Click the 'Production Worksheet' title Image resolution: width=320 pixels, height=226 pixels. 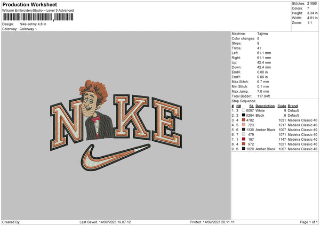[x=29, y=4]
